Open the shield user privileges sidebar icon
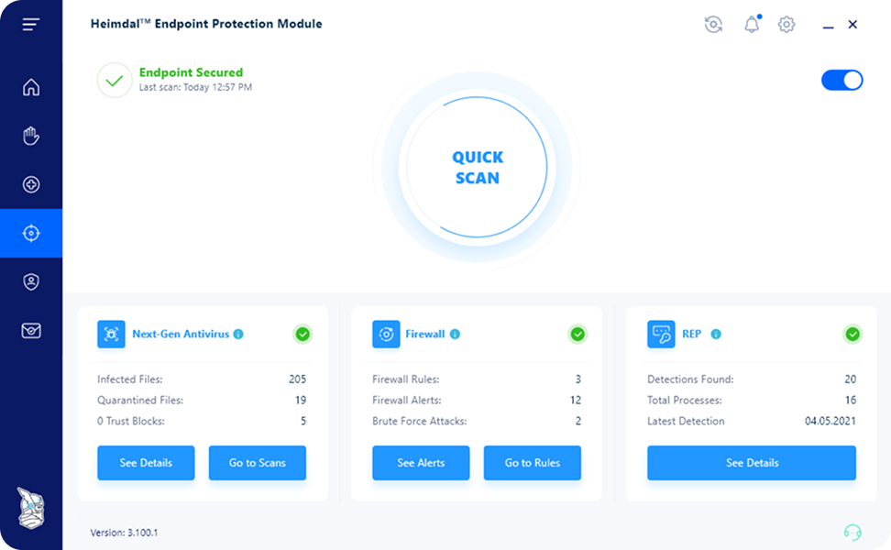This screenshot has width=891, height=550. (31, 281)
